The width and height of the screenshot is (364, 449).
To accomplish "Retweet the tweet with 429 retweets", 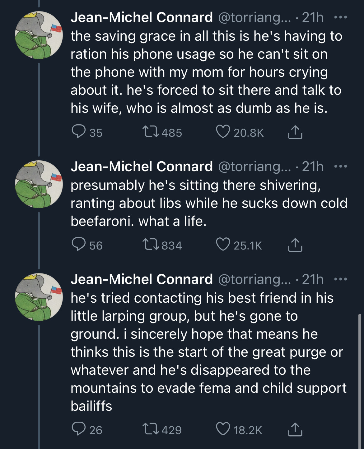I will pyautogui.click(x=151, y=429).
